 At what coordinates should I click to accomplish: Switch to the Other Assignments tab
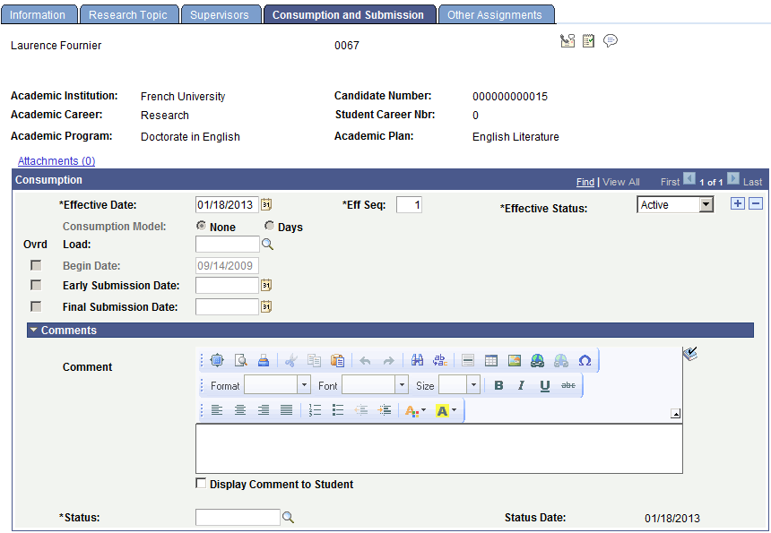(x=496, y=14)
